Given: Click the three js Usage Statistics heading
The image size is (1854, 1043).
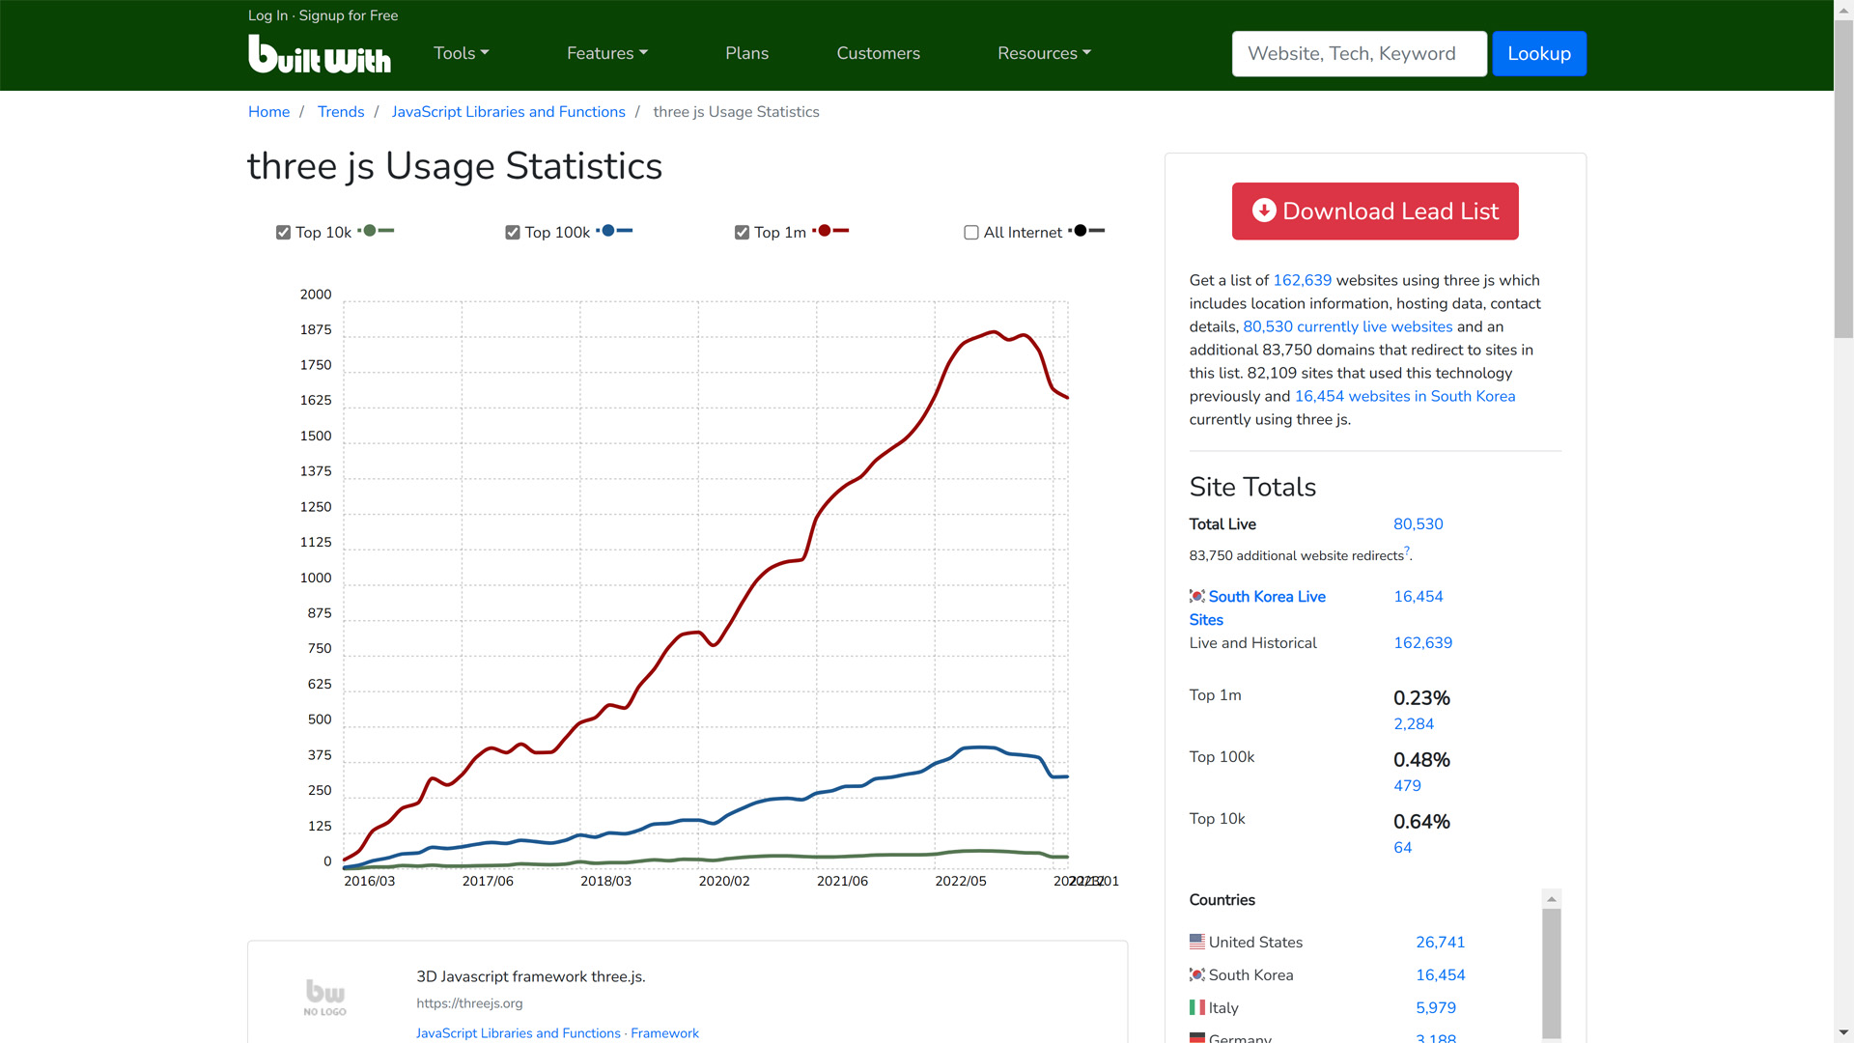Looking at the screenshot, I should point(455,166).
